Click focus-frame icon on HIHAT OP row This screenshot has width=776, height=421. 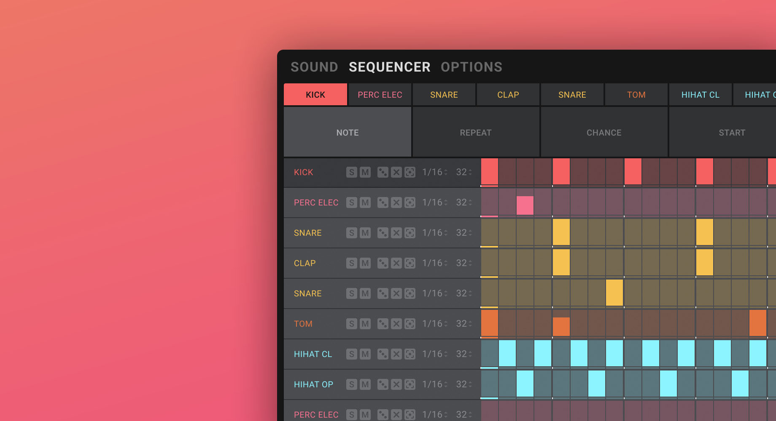pyautogui.click(x=410, y=384)
